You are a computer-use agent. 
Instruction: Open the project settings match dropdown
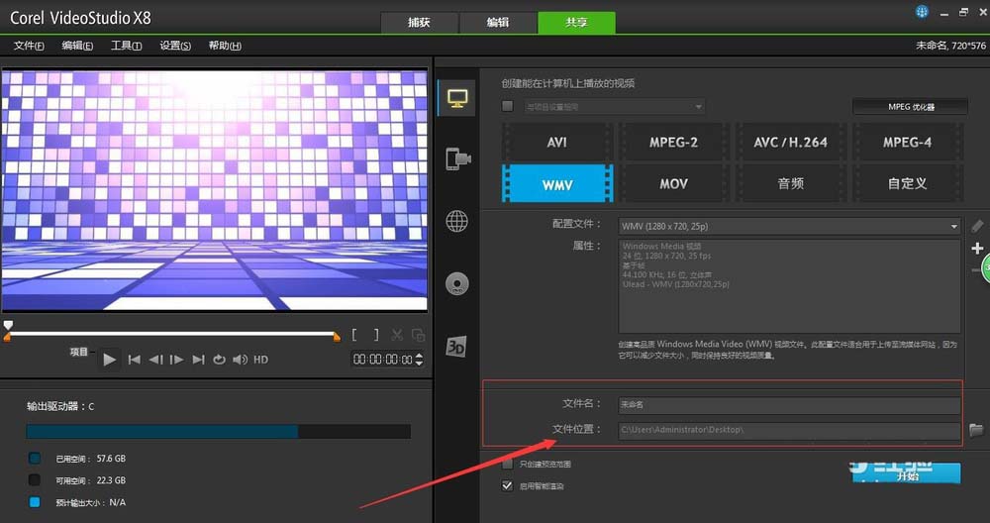(615, 107)
